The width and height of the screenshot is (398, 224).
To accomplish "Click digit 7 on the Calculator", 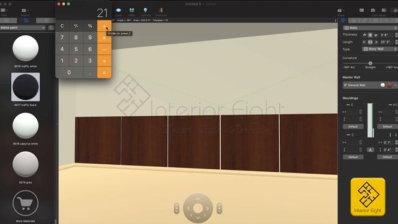I will [x=62, y=37].
